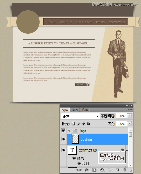
Task: Click OUR CLIENTS in the navigation bar
Action: (x=84, y=22)
